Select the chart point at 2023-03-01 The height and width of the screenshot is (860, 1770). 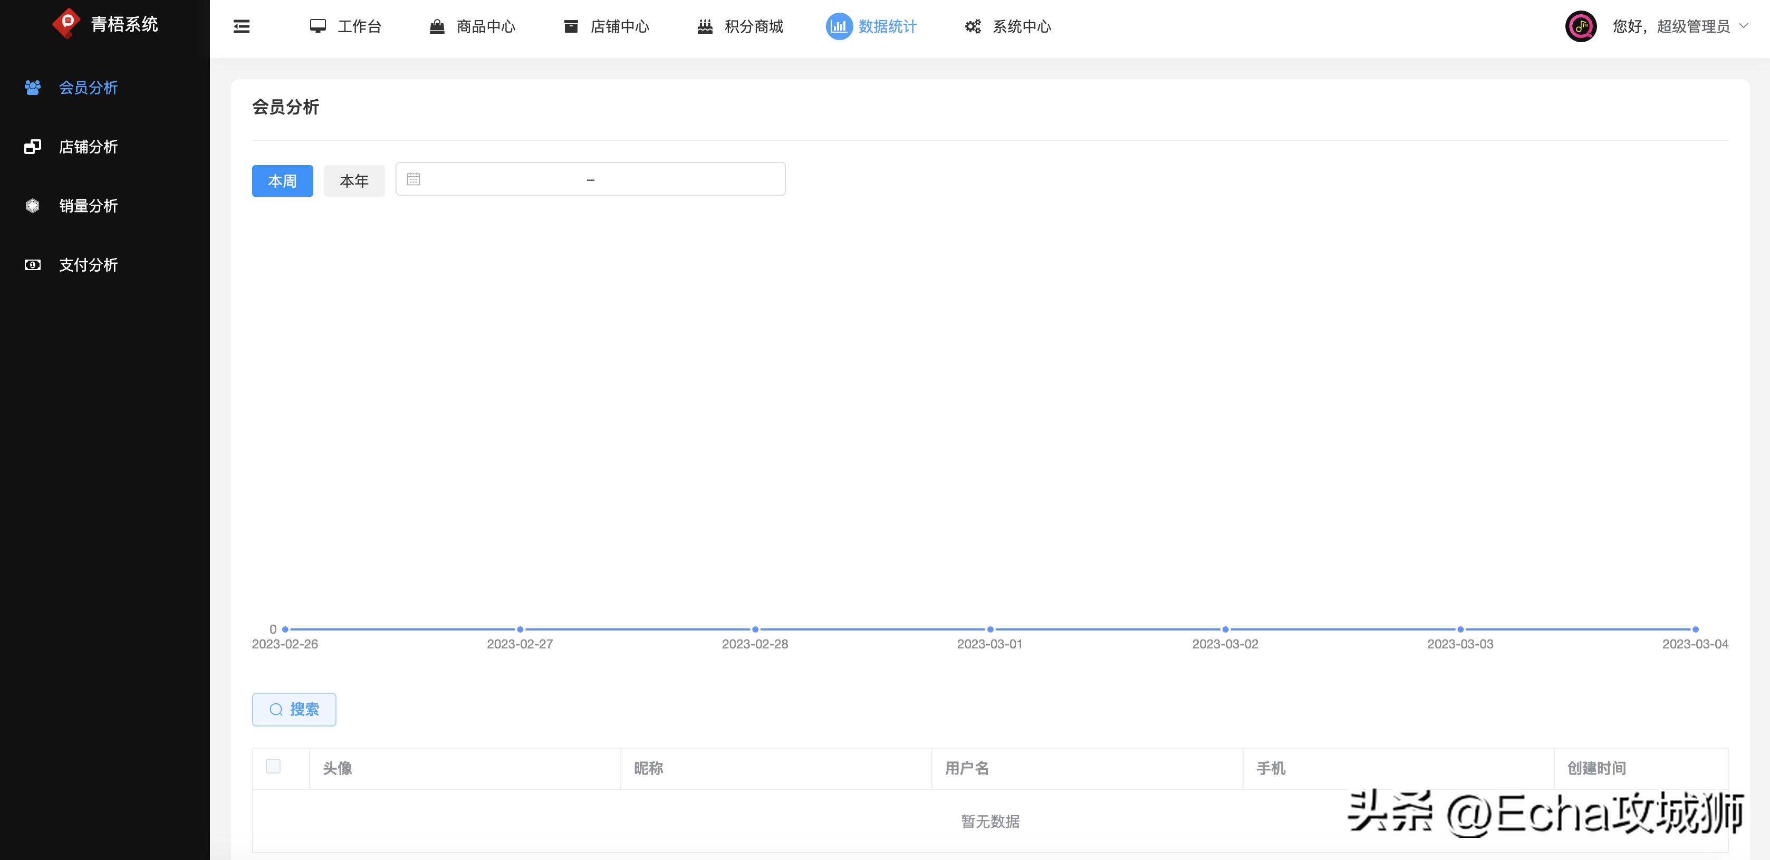989,628
